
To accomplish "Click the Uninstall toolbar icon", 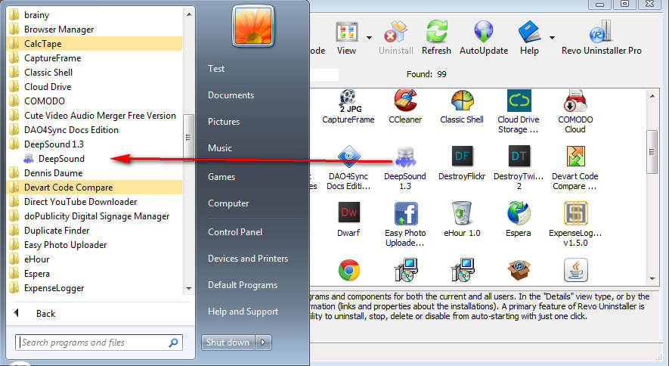I will tap(395, 32).
